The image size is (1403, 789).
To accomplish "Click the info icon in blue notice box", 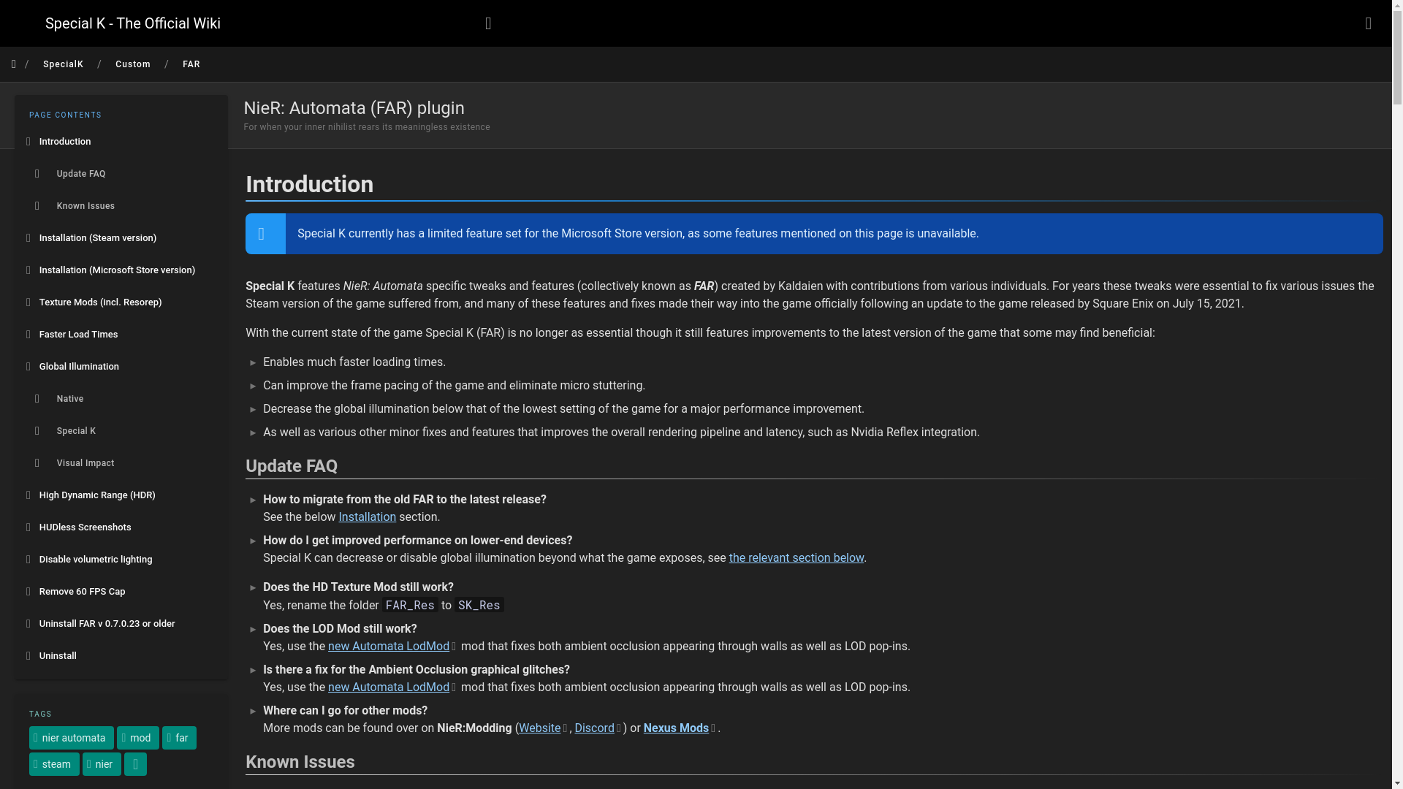I will coord(262,234).
